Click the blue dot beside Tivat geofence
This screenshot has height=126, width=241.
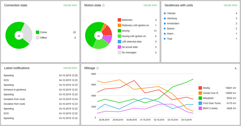pyautogui.click(x=165, y=39)
